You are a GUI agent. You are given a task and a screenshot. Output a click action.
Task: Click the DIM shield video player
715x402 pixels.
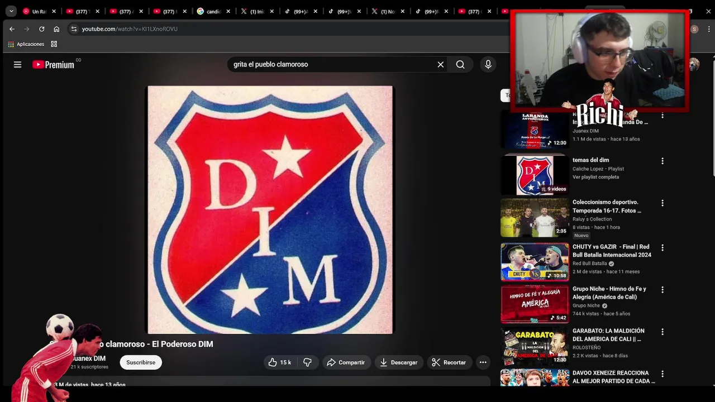pyautogui.click(x=270, y=210)
